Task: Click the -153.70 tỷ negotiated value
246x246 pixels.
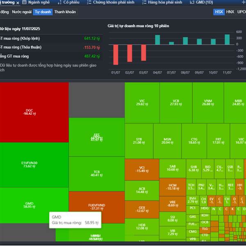Action: [91, 48]
